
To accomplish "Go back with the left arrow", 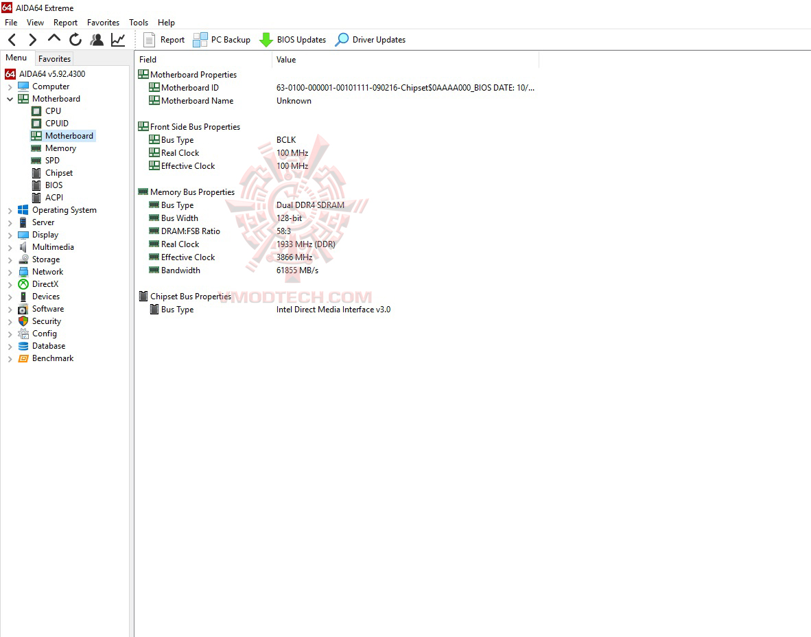I will (12, 39).
